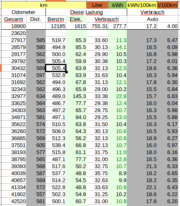180x206 pixels.
Task: Select liter cell 29.00
Action: tap(97, 89)
